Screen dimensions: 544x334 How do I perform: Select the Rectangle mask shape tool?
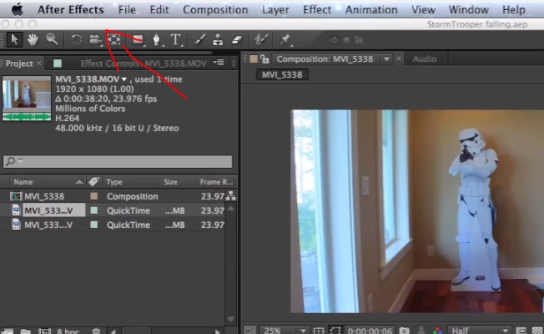[x=139, y=39]
